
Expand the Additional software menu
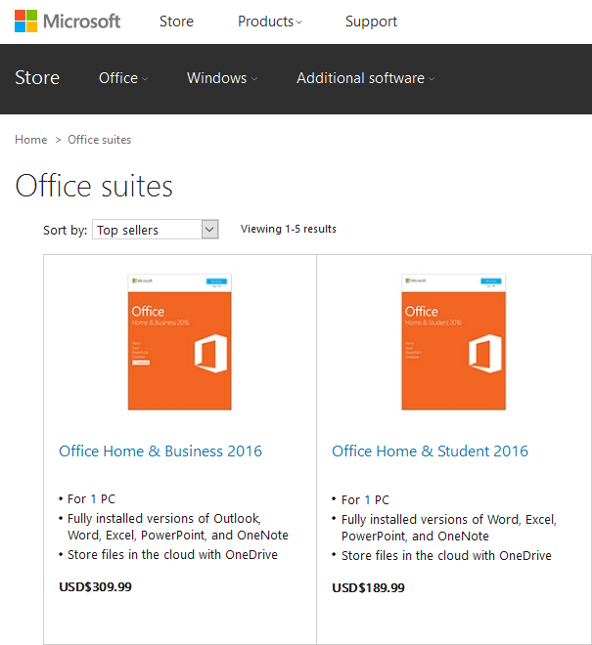coord(365,78)
